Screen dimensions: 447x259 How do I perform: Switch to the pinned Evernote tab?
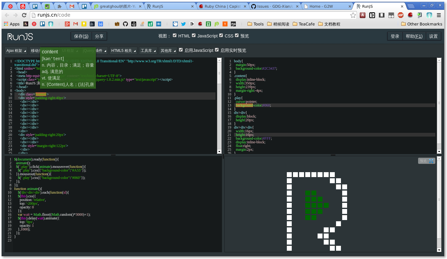pos(47,6)
